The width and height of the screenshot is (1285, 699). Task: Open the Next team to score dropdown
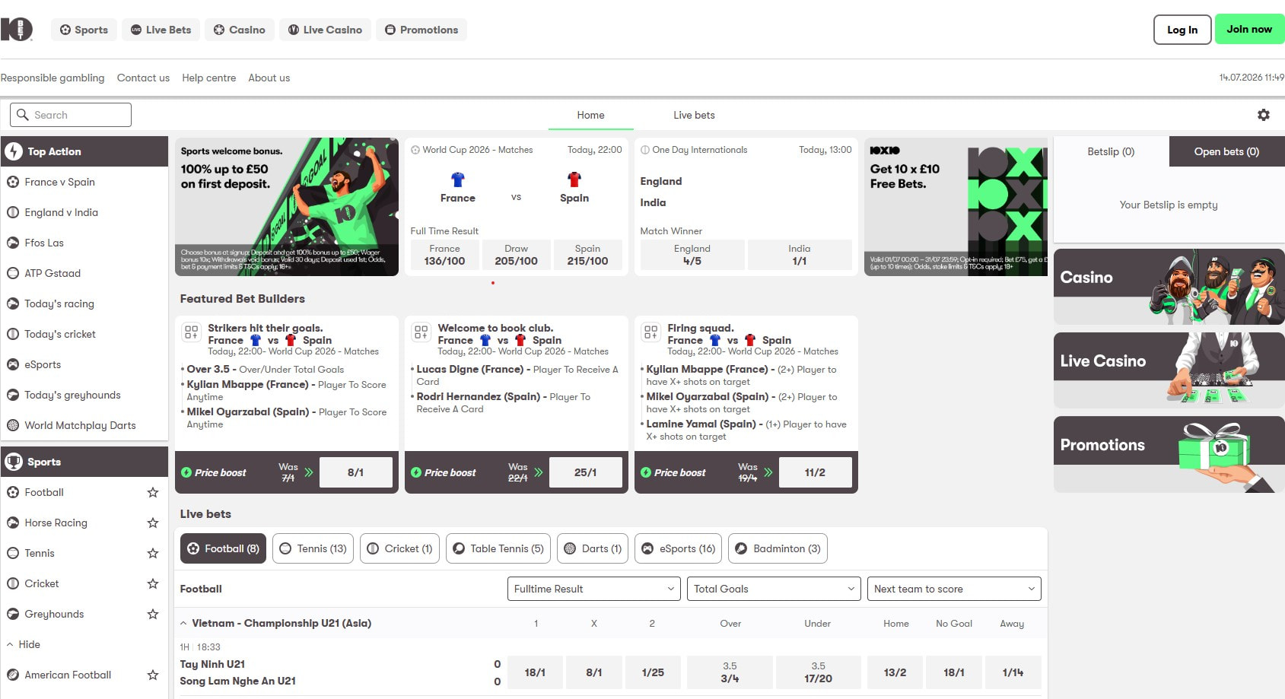tap(954, 589)
